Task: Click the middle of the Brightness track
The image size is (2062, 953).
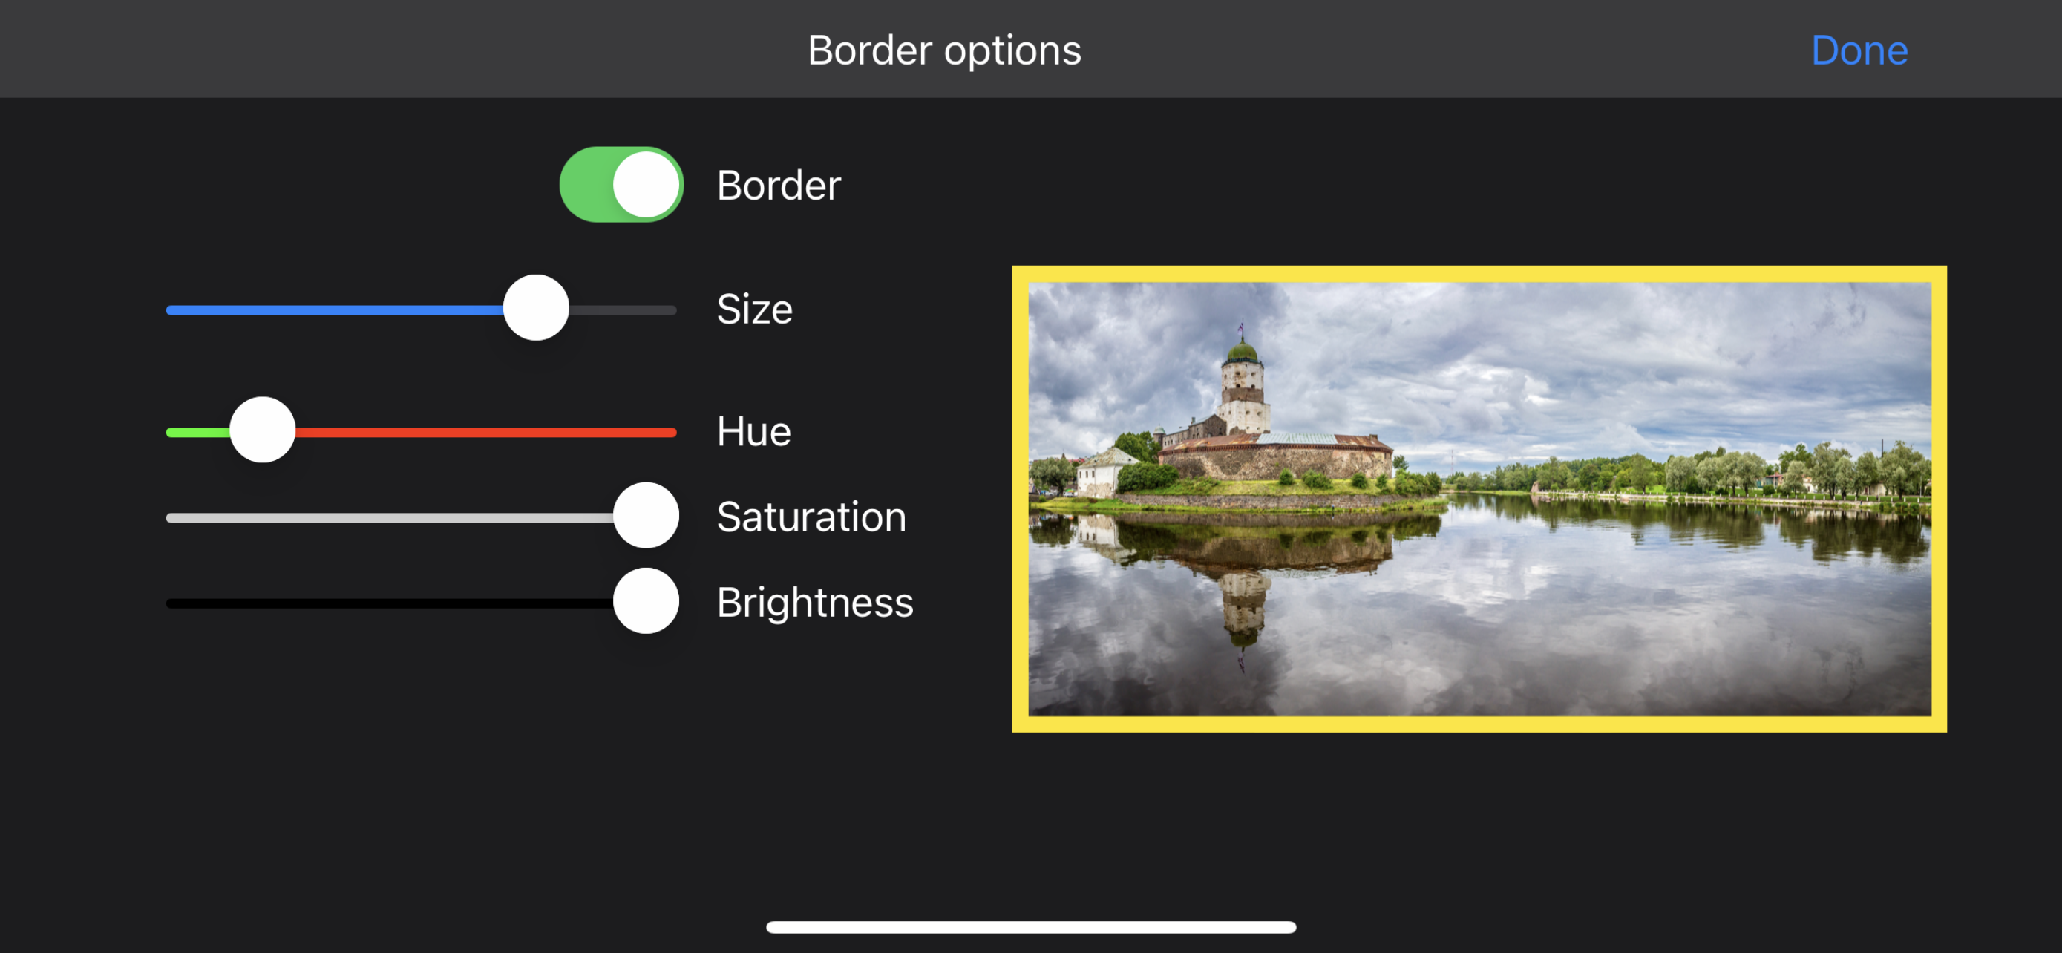Action: tap(390, 604)
